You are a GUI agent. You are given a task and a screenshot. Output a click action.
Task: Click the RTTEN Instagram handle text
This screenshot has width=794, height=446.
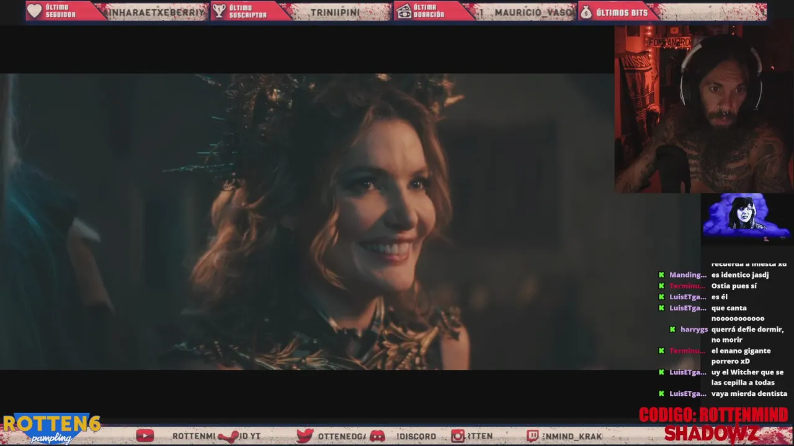(x=480, y=436)
